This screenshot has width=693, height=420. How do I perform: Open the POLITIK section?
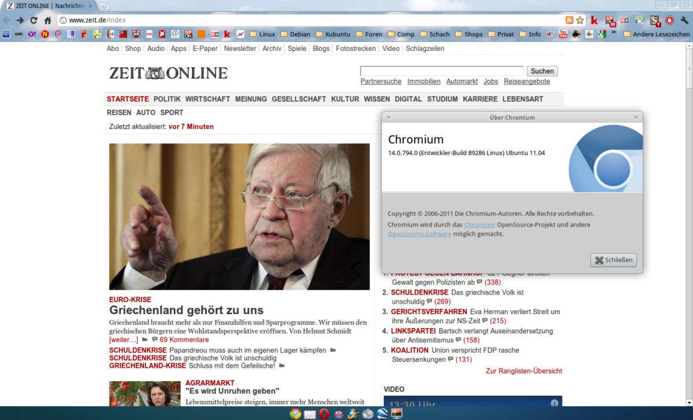pyautogui.click(x=167, y=99)
